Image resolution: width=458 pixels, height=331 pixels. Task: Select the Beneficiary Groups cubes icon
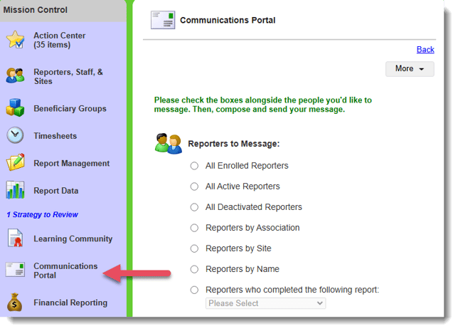pyautogui.click(x=16, y=109)
